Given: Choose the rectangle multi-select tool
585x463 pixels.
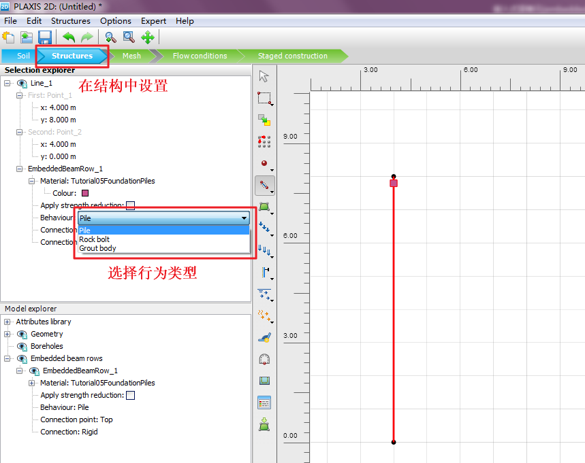Looking at the screenshot, I should 265,99.
